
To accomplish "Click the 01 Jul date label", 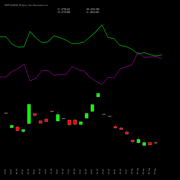I will (x=5, y=172).
